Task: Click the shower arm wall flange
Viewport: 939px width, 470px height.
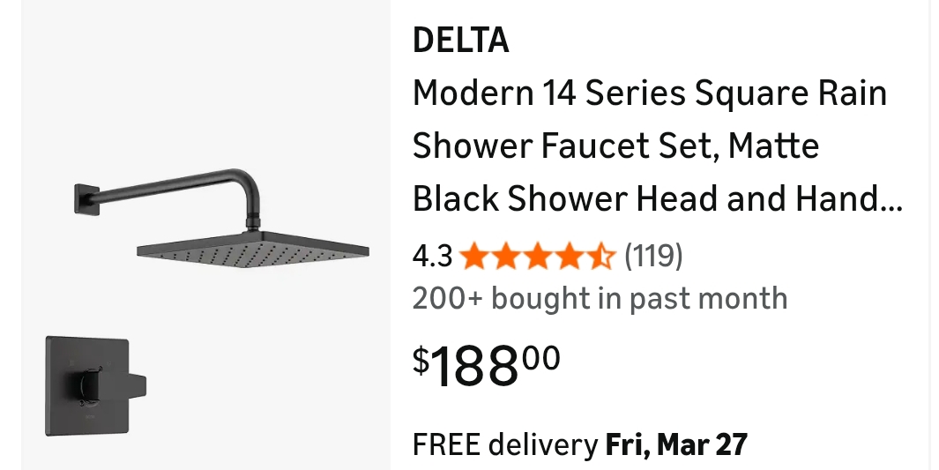Action: tap(87, 198)
